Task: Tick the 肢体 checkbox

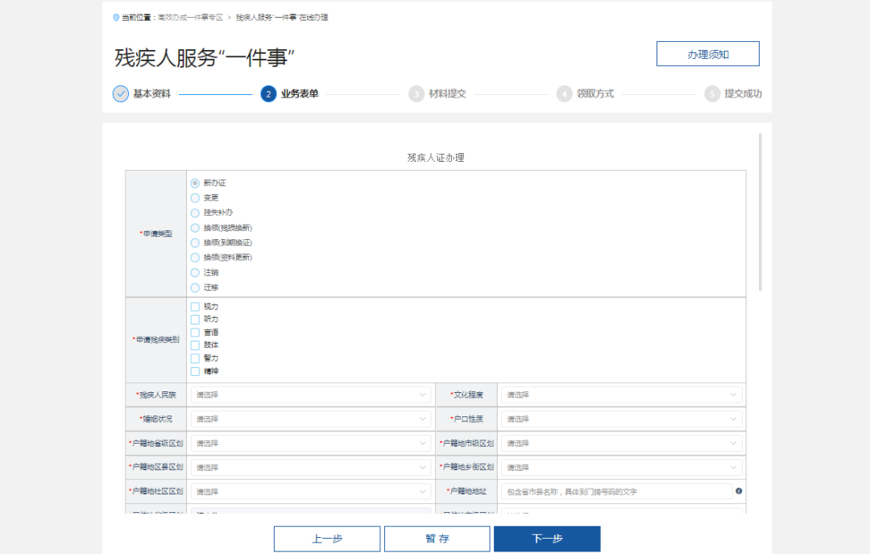Action: point(195,345)
